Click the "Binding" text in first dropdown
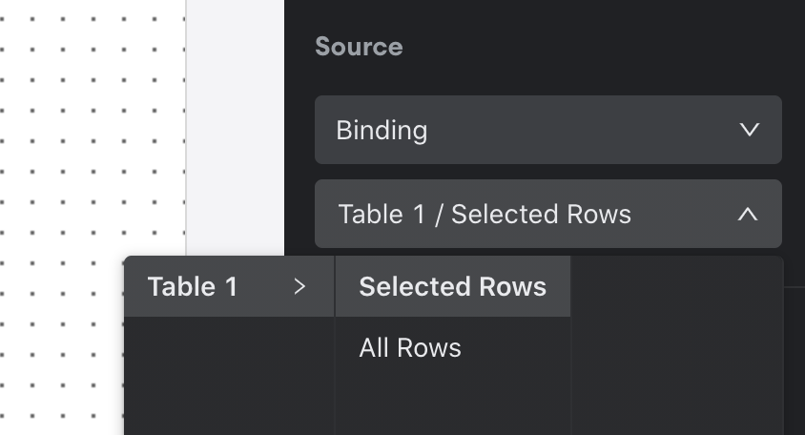 (382, 131)
